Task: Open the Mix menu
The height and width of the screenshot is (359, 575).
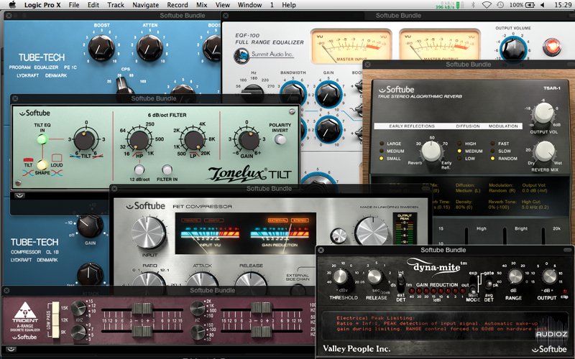Action: click(202, 5)
